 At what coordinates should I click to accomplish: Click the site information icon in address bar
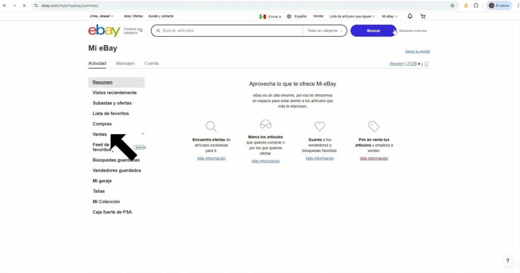36,5
